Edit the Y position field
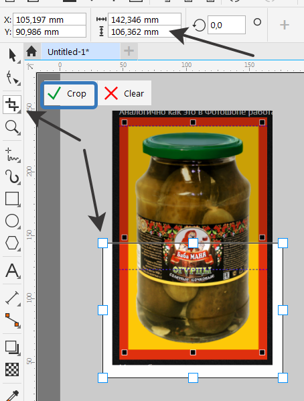 point(50,32)
